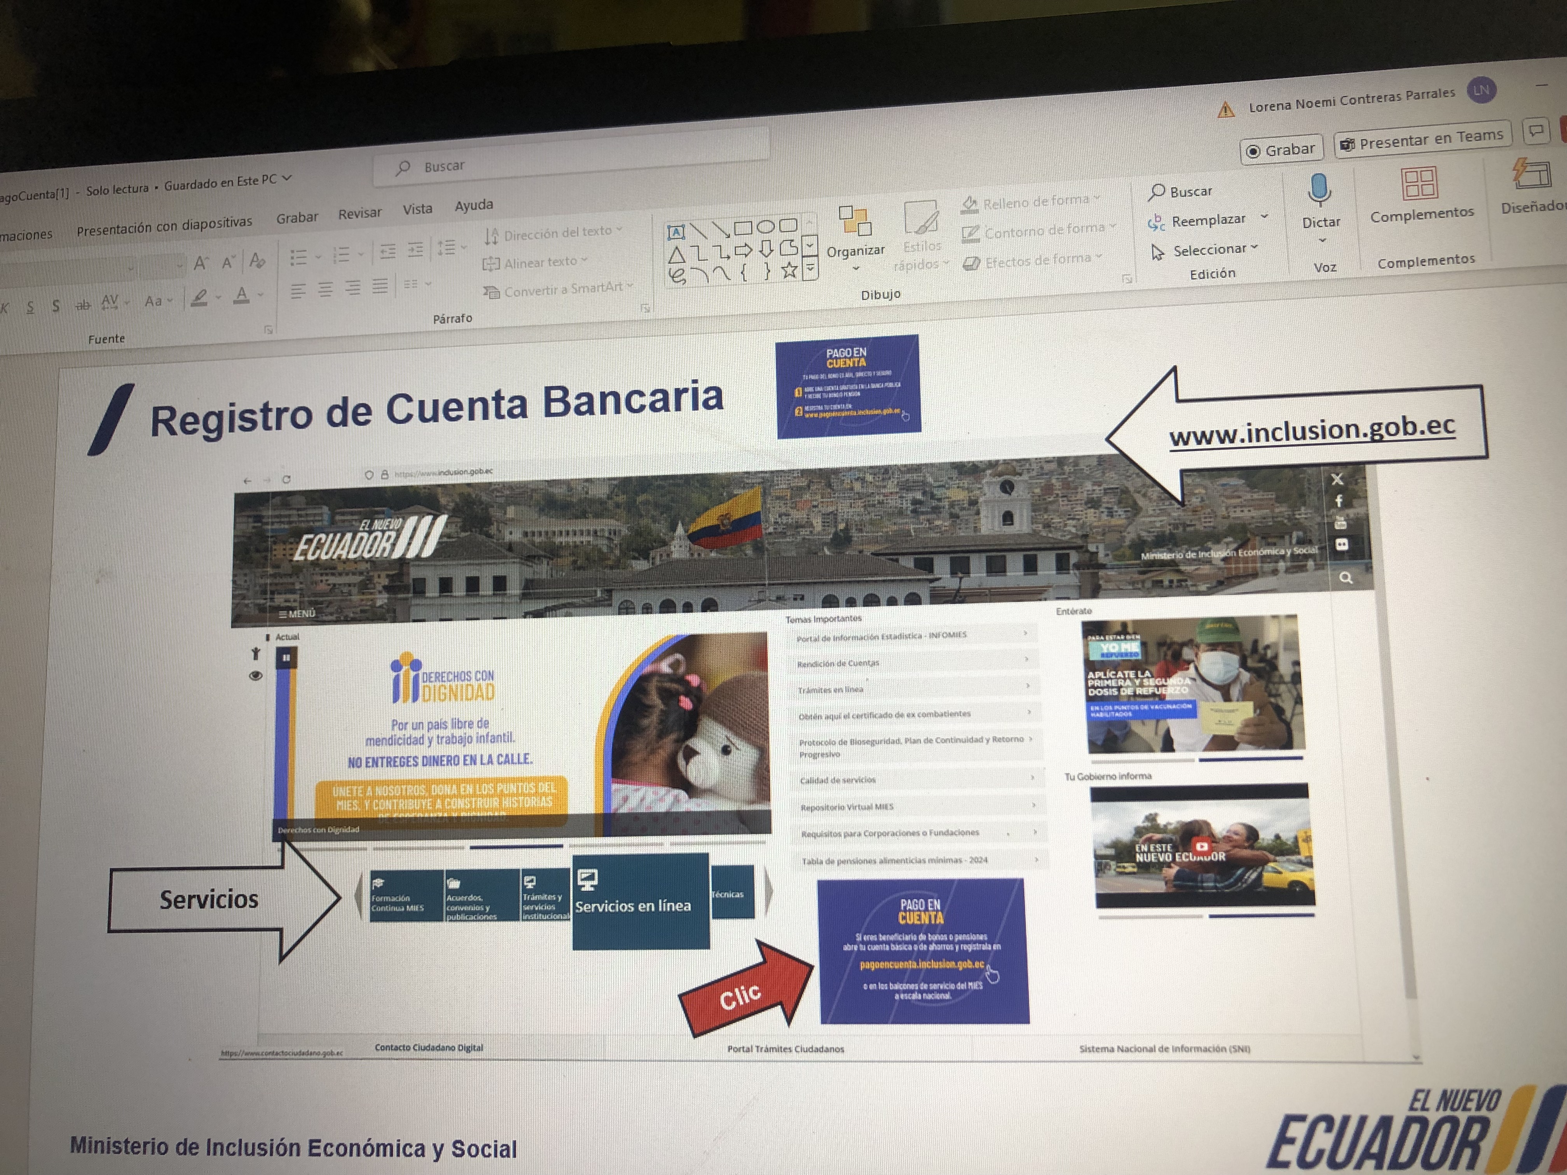Expand the Seleccionar dropdown

(1254, 247)
